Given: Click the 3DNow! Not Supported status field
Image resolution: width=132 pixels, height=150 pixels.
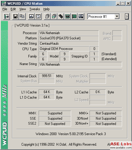Looking at the screenshot, I should (106, 118).
